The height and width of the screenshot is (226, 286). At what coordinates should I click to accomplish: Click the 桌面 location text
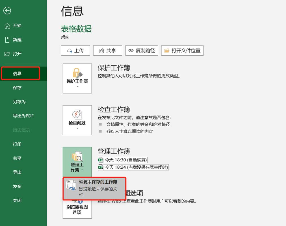(65, 37)
